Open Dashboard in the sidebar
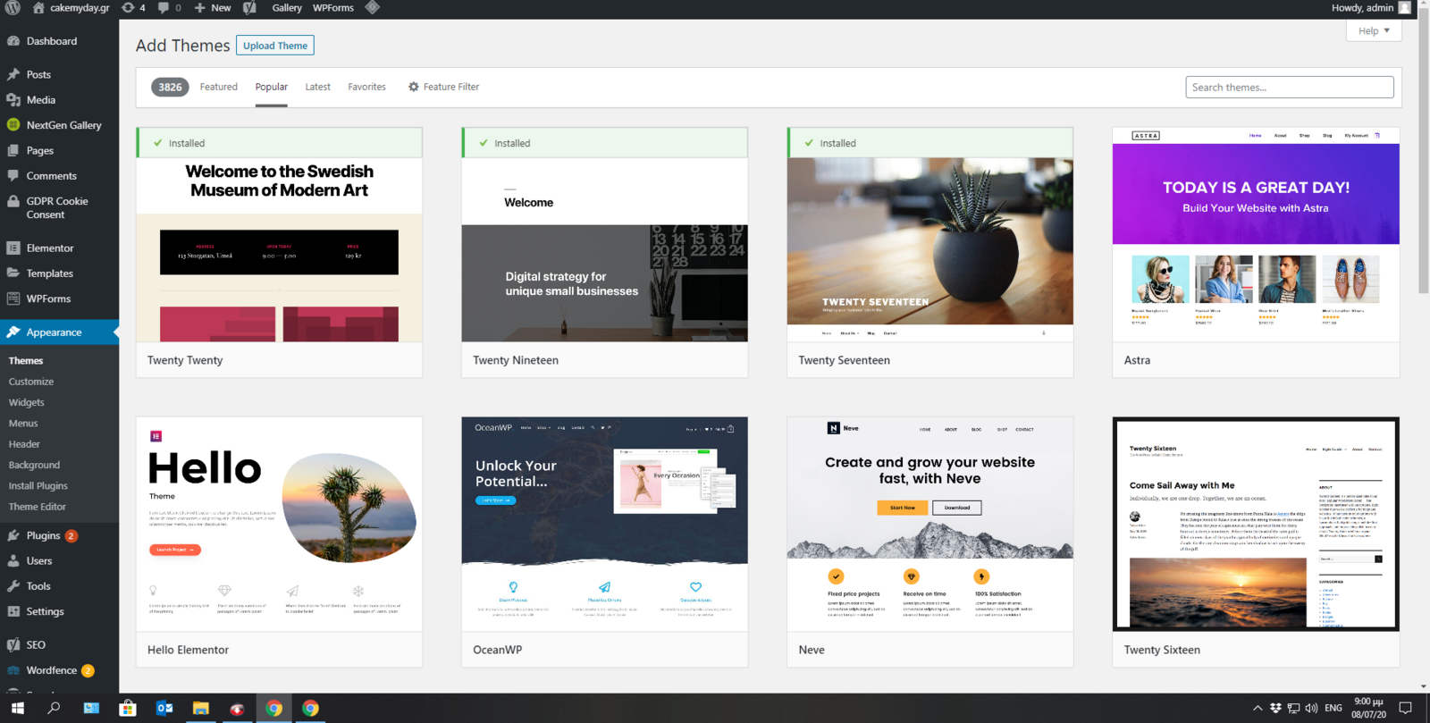This screenshot has height=723, width=1430. click(x=59, y=41)
